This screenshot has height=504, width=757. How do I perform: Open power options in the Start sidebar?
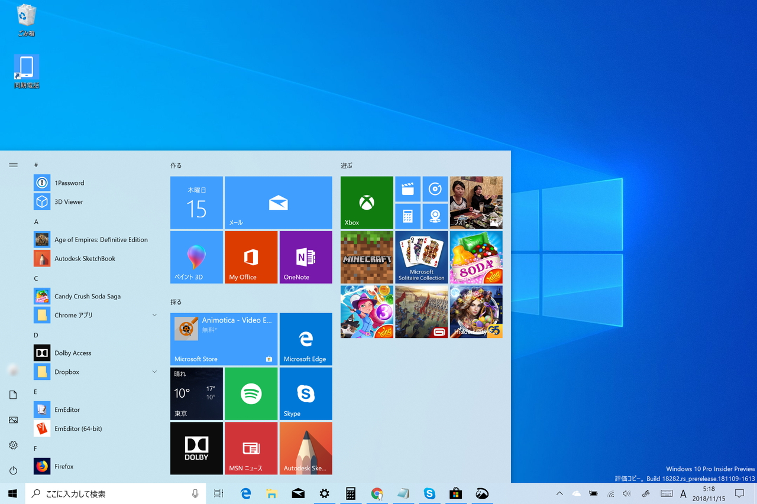tap(13, 470)
